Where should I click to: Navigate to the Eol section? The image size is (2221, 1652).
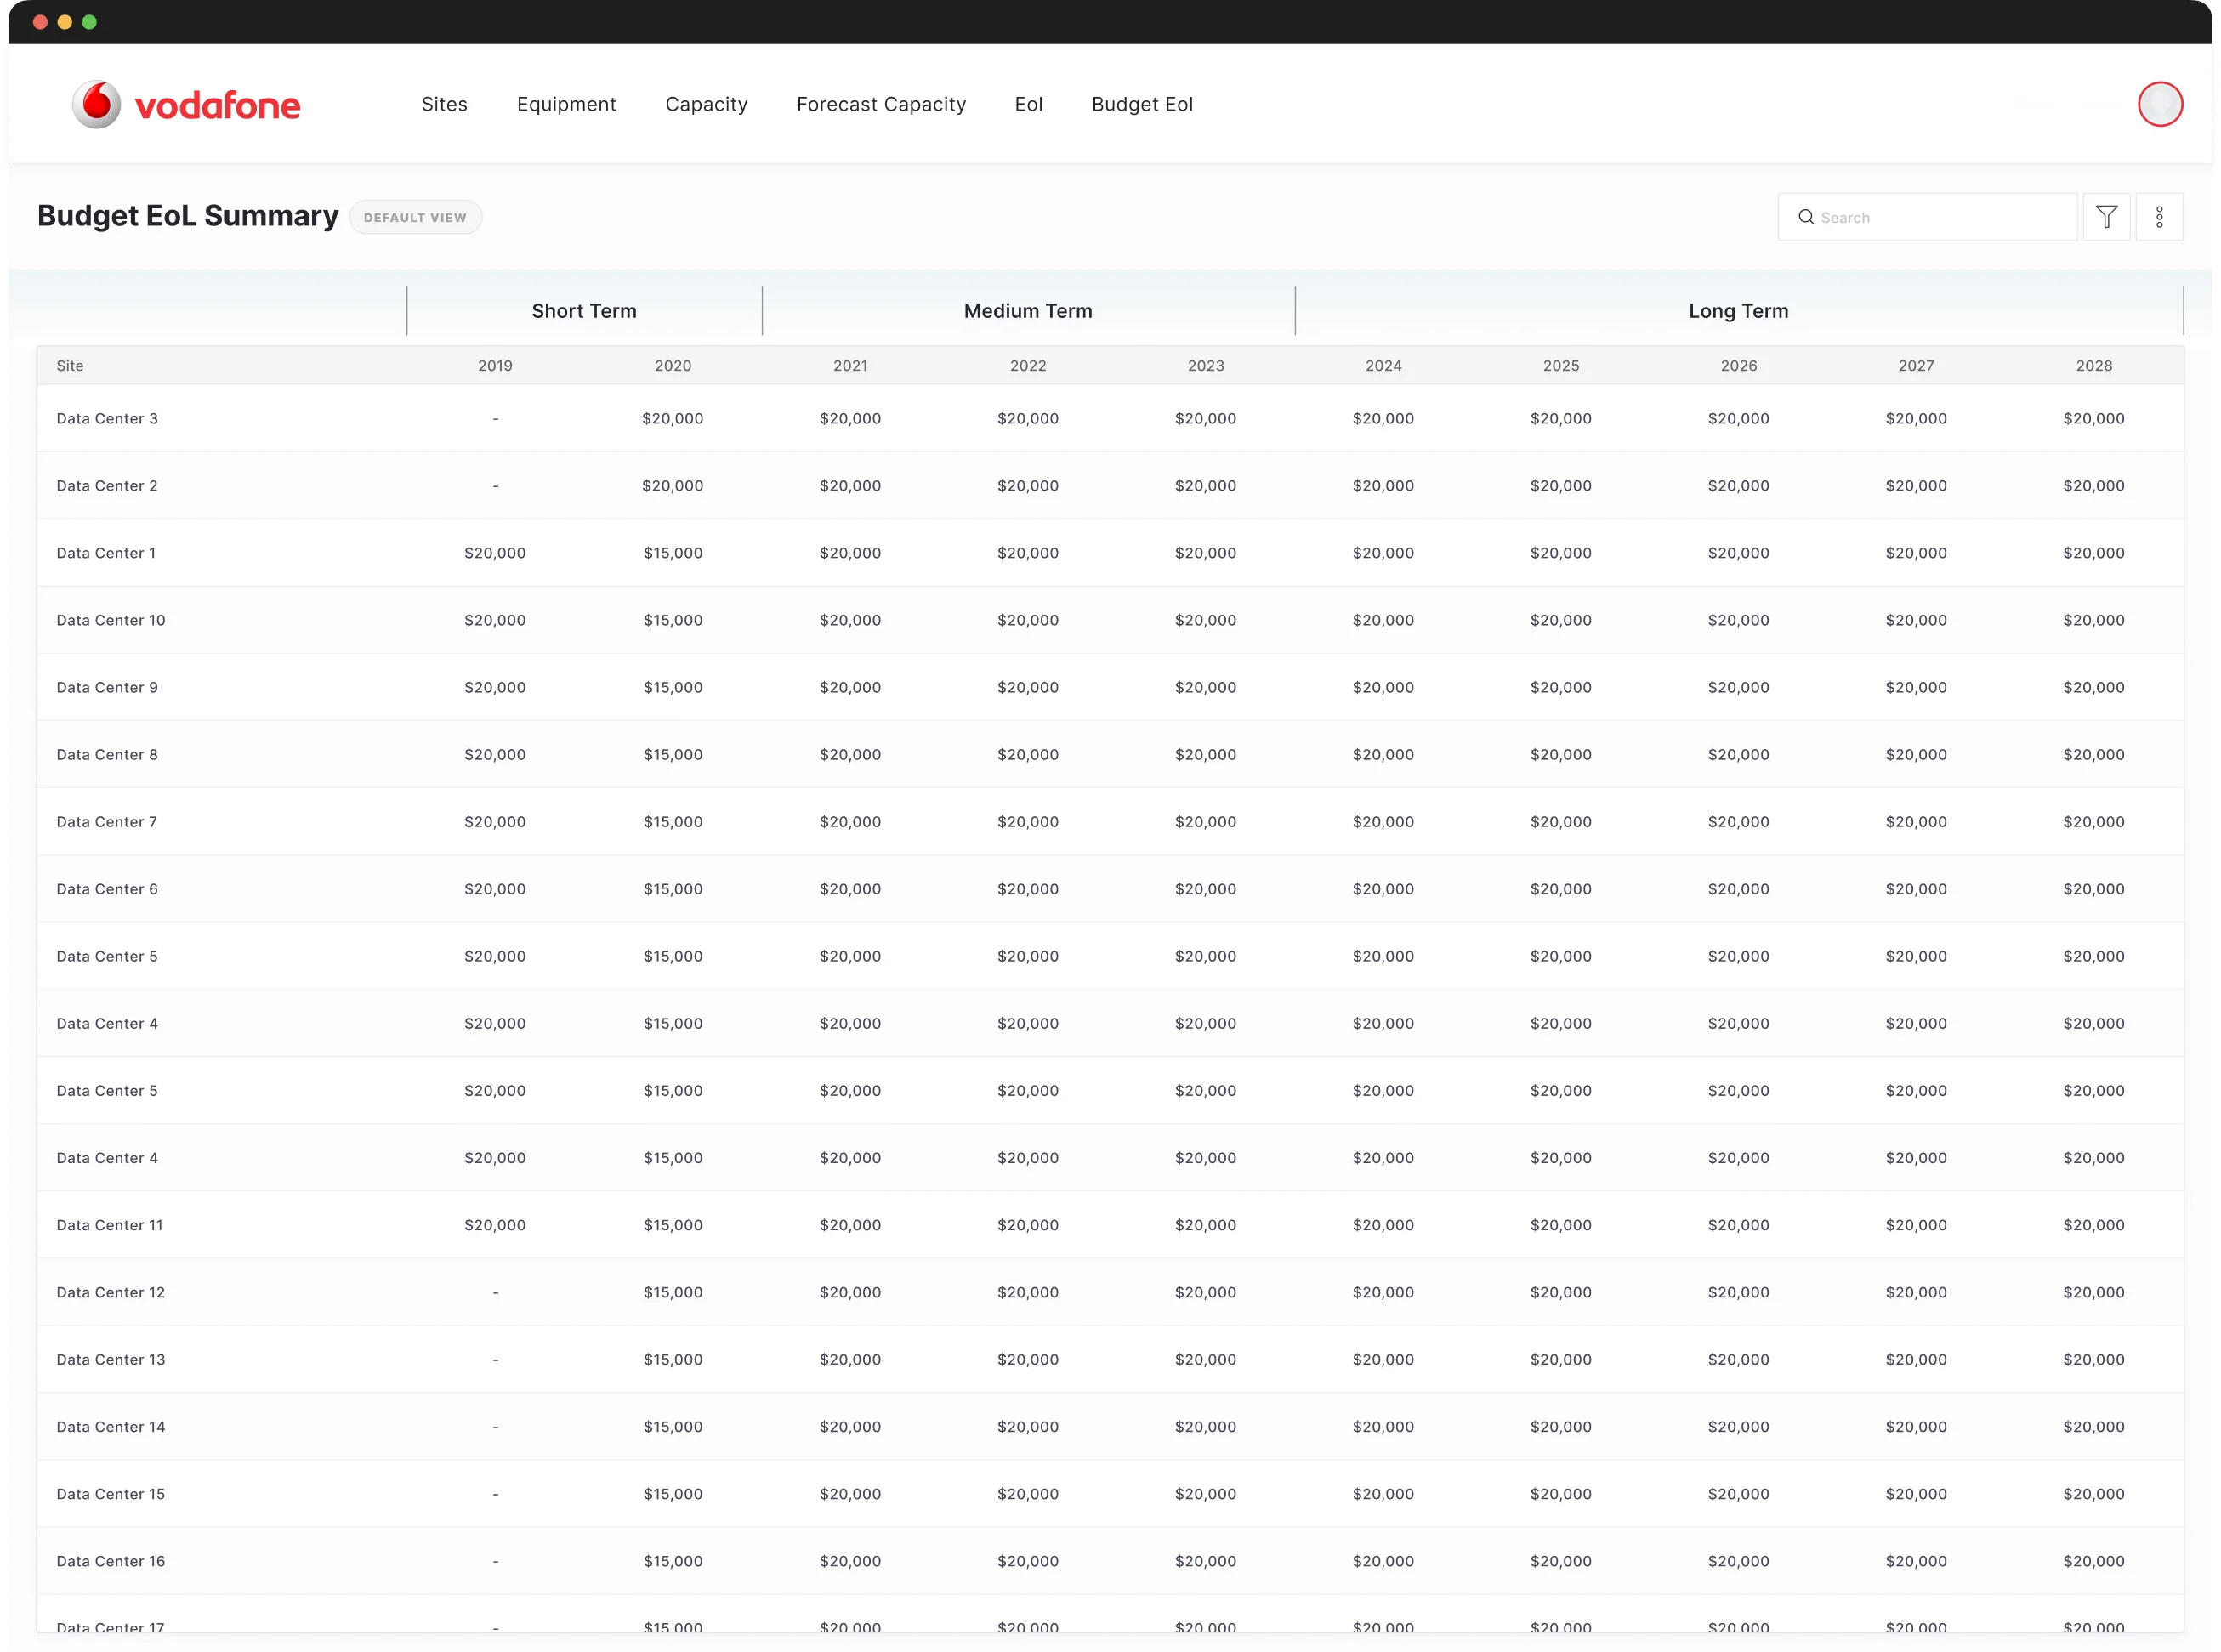[1028, 104]
